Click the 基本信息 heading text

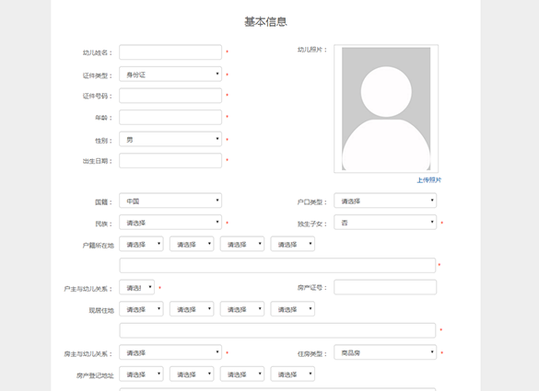tap(265, 22)
